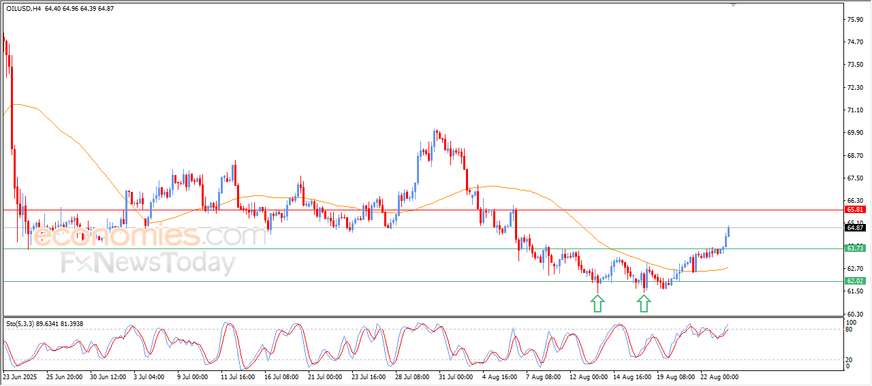This screenshot has width=872, height=386.
Task: Click the OILUSD,H4 chart title text
Action: [23, 8]
